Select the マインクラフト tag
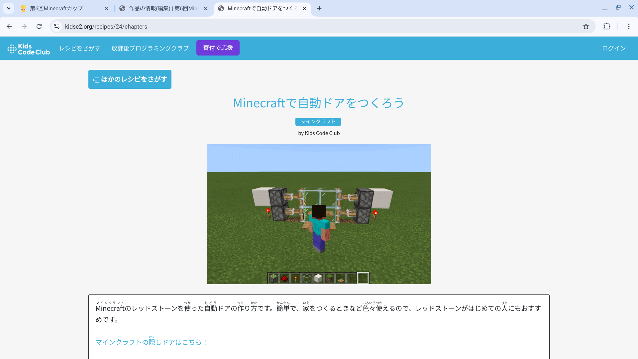Image resolution: width=638 pixels, height=359 pixels. (x=318, y=122)
